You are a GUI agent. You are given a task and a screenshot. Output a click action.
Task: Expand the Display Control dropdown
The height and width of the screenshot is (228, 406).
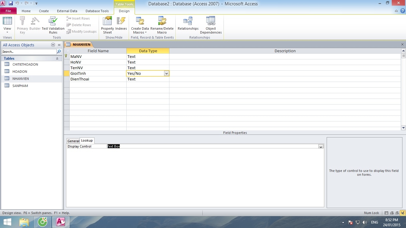click(321, 146)
